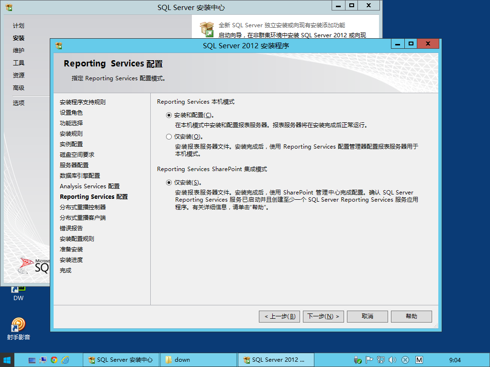The image size is (490, 367).
Task: Open the Windows Start button
Action: pos(7,360)
